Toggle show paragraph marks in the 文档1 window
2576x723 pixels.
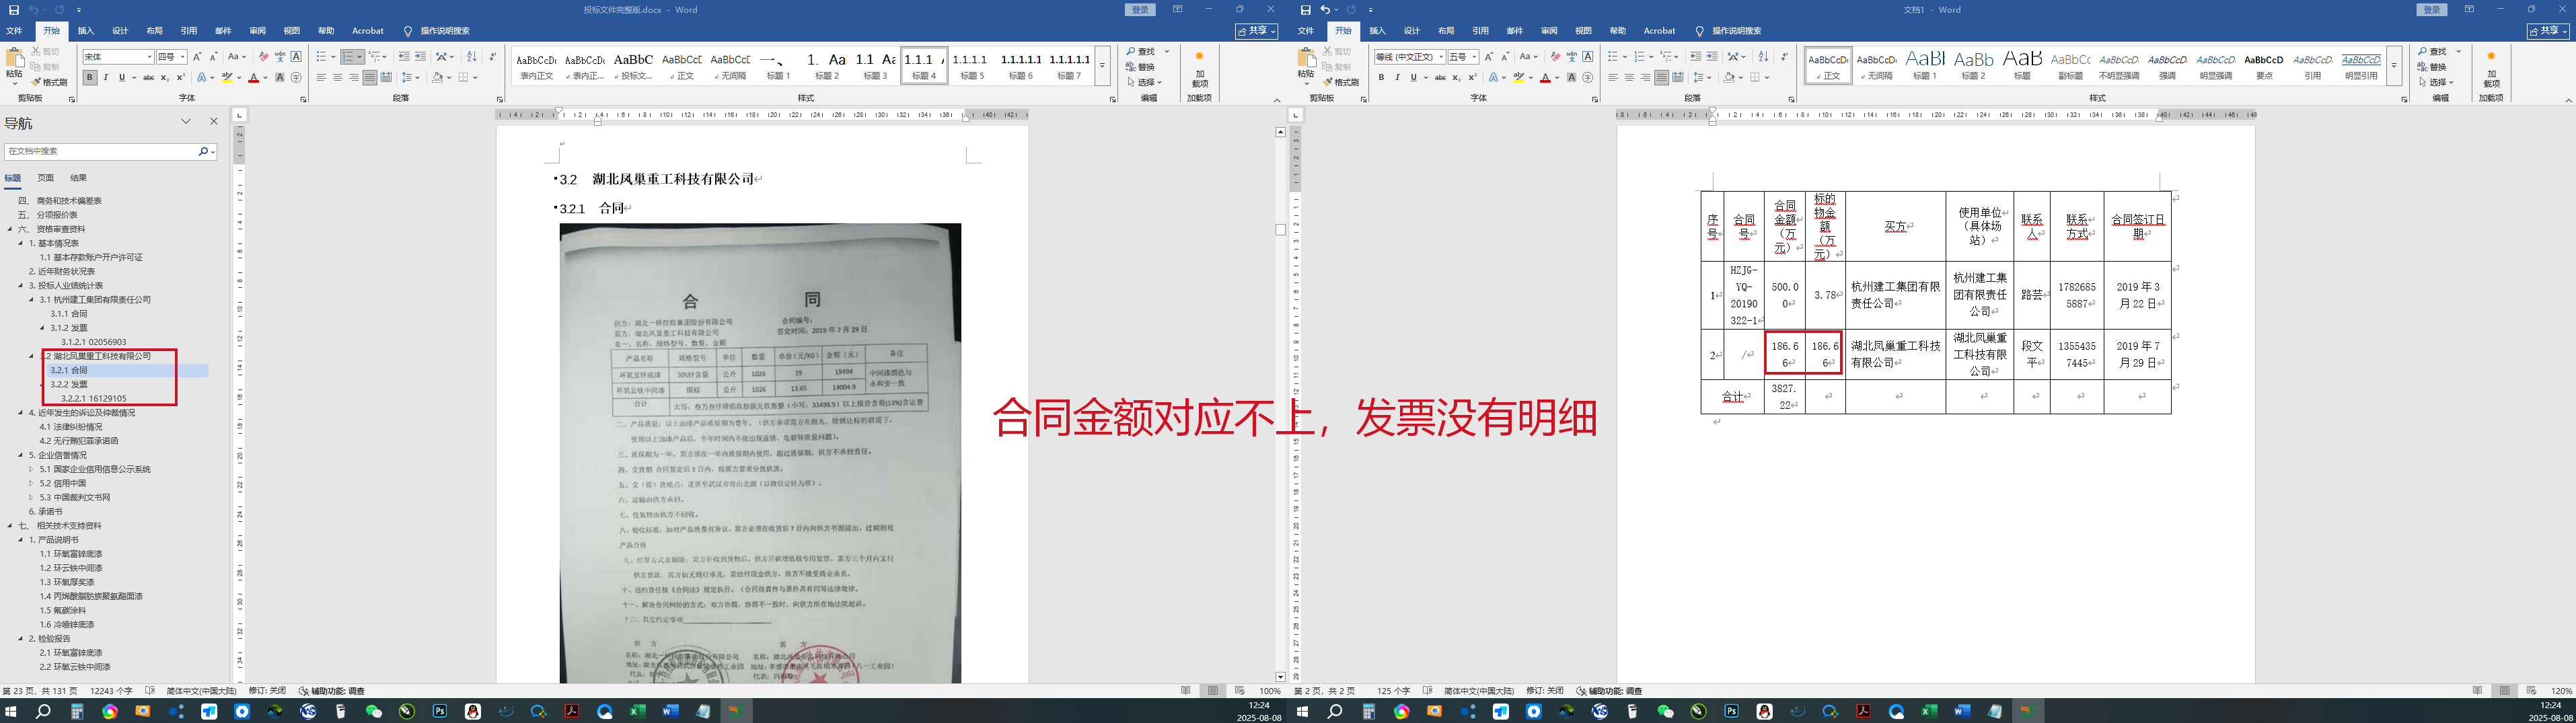click(1785, 57)
